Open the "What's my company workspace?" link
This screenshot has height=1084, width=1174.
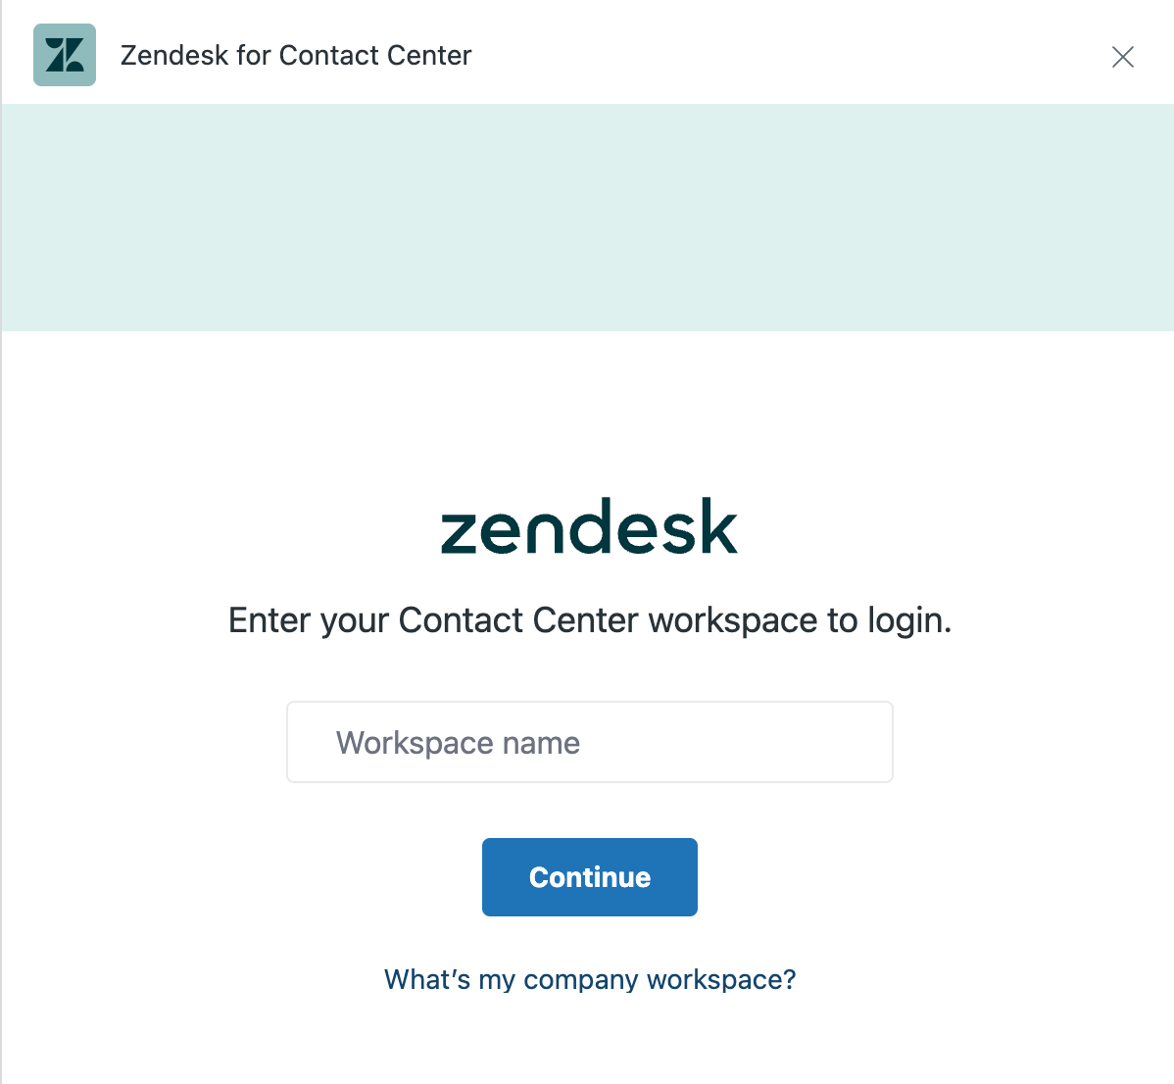coord(590,979)
